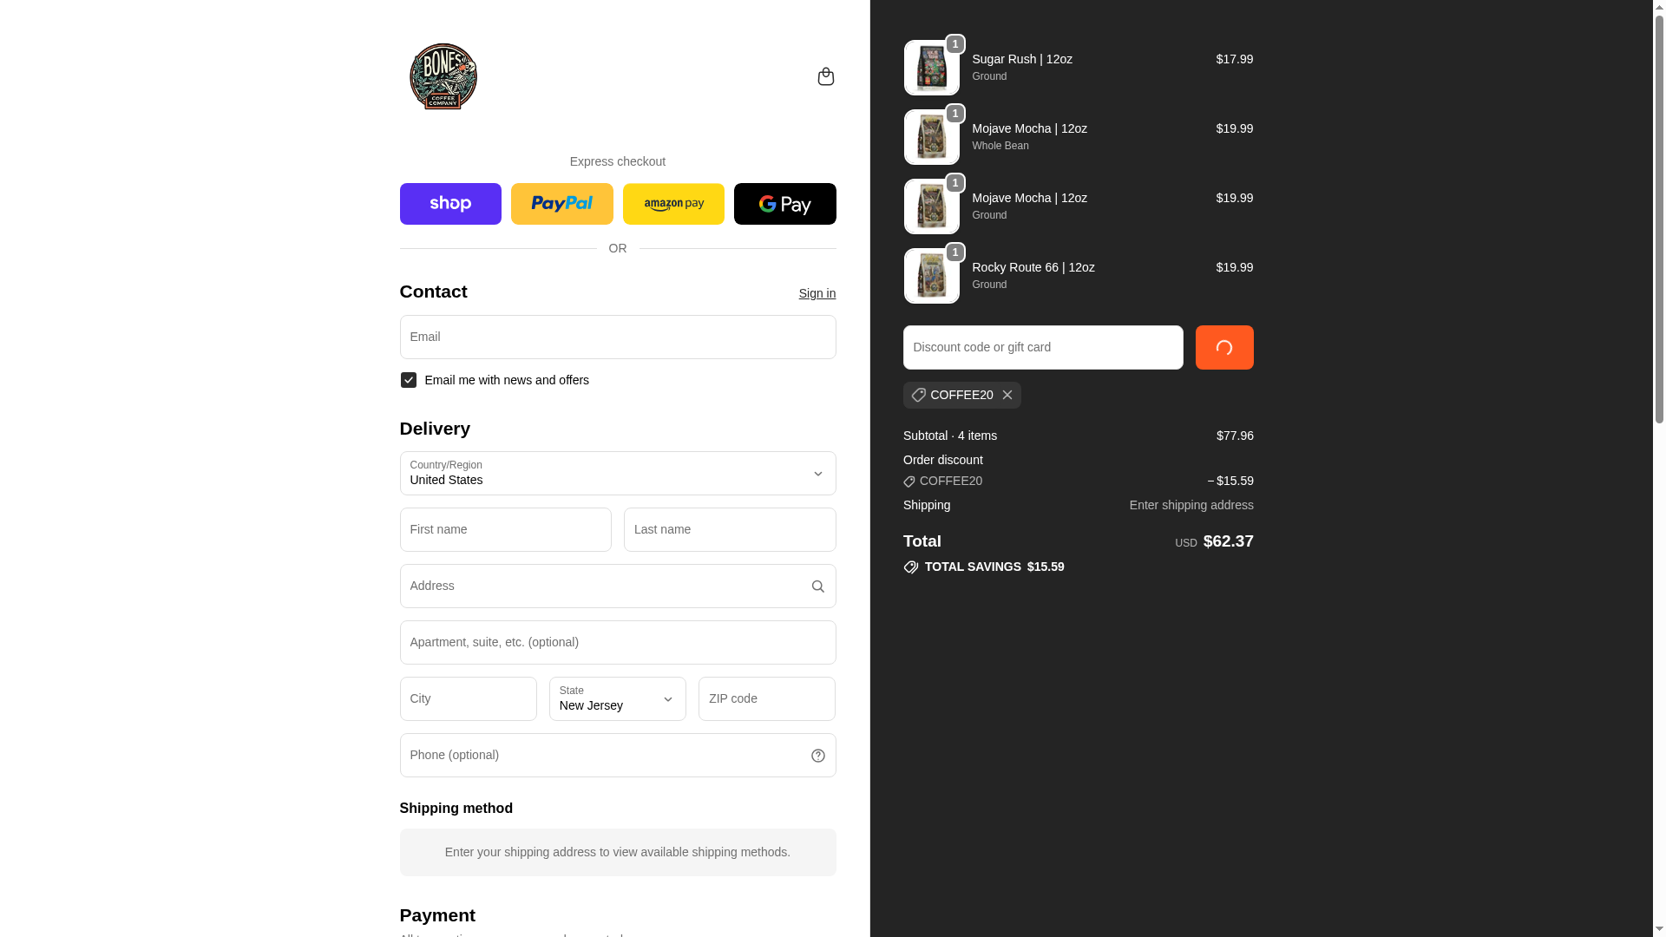
Task: Select the Sugar Rush product thumbnail
Action: pyautogui.click(x=931, y=68)
